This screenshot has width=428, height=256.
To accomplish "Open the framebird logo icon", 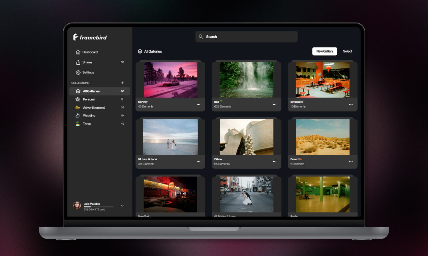I will click(75, 37).
